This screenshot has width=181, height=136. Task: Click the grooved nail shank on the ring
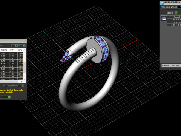pos(86,56)
